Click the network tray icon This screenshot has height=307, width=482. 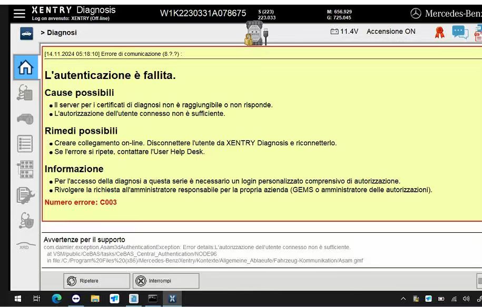pos(454,299)
